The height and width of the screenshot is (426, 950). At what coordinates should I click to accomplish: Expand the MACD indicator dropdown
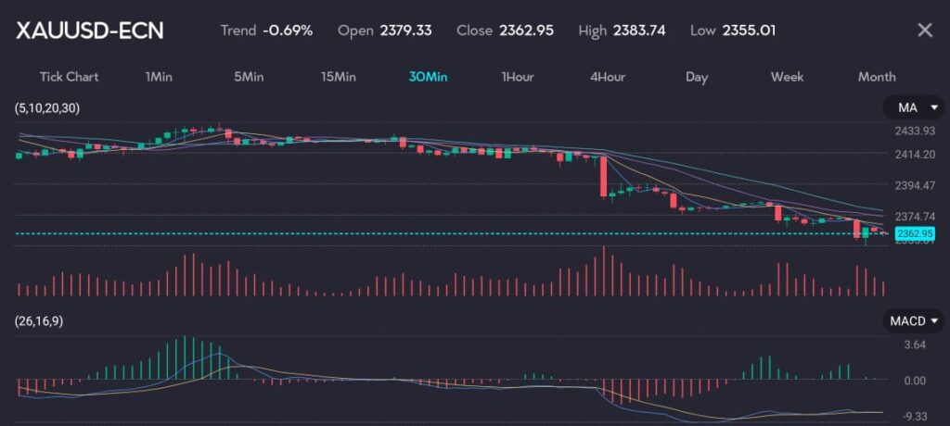point(914,321)
